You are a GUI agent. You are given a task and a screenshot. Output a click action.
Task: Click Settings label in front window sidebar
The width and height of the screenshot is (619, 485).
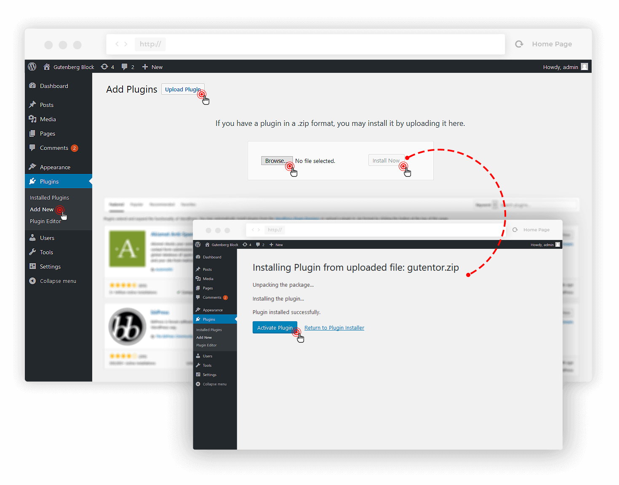tap(210, 375)
